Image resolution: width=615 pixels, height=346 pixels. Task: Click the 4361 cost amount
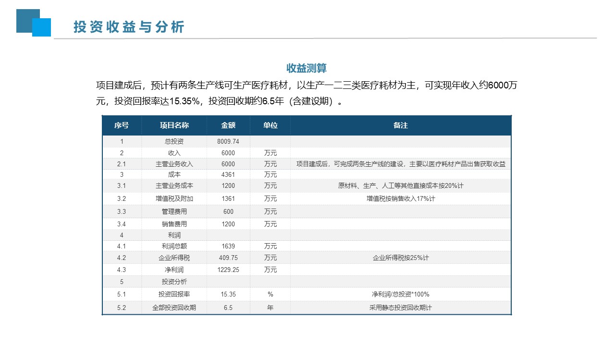tap(228, 174)
